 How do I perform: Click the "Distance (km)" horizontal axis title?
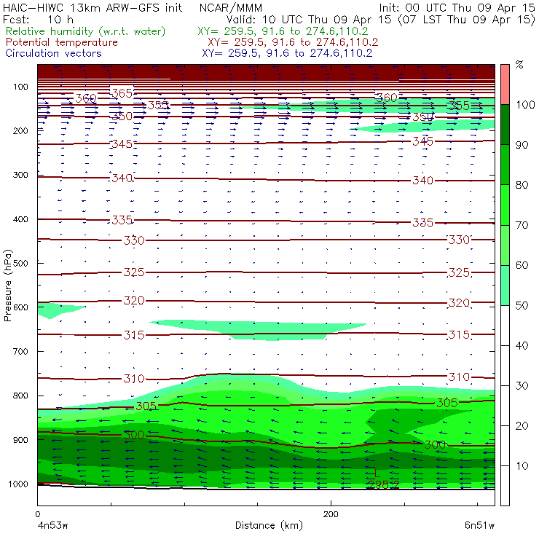269,525
